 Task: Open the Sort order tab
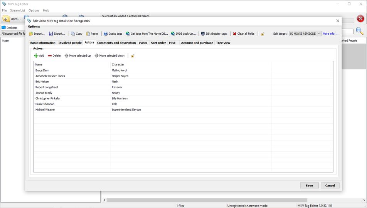click(x=158, y=43)
